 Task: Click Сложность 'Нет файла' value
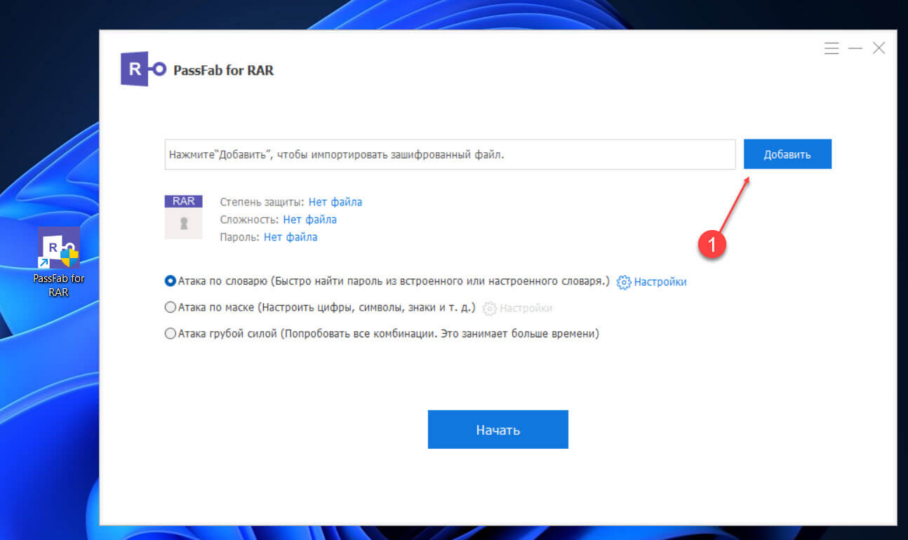point(309,220)
